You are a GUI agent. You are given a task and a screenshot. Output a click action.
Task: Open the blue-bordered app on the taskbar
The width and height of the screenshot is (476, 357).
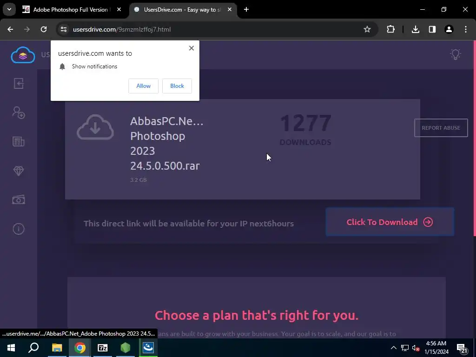click(148, 348)
